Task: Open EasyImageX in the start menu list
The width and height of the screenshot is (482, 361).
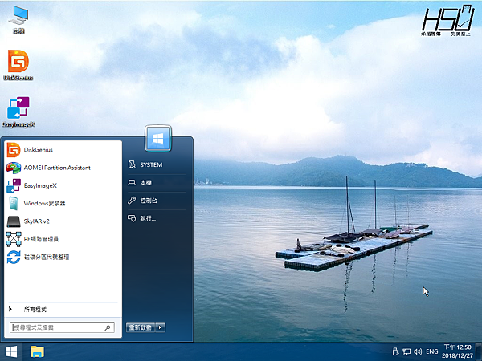Action: point(63,185)
